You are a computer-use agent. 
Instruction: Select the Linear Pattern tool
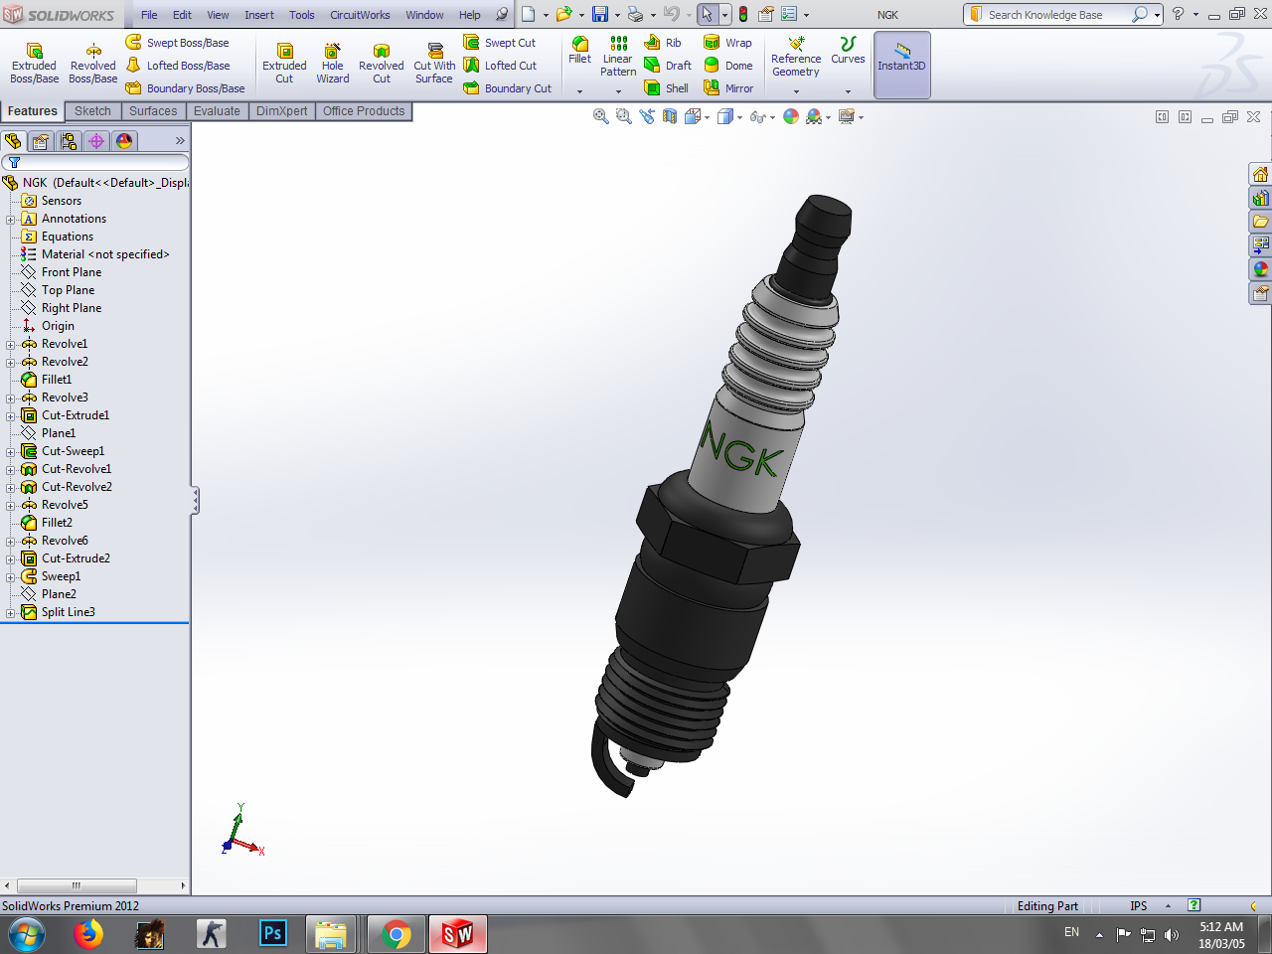point(618,57)
